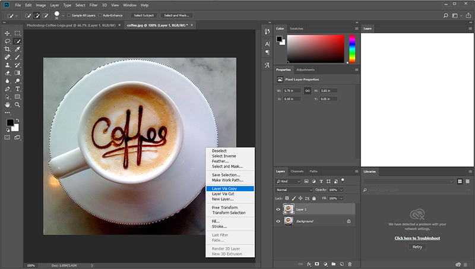
Task: Switch to the Channels tab
Action: click(297, 171)
